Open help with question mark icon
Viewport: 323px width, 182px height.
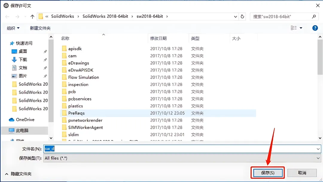tap(315, 28)
